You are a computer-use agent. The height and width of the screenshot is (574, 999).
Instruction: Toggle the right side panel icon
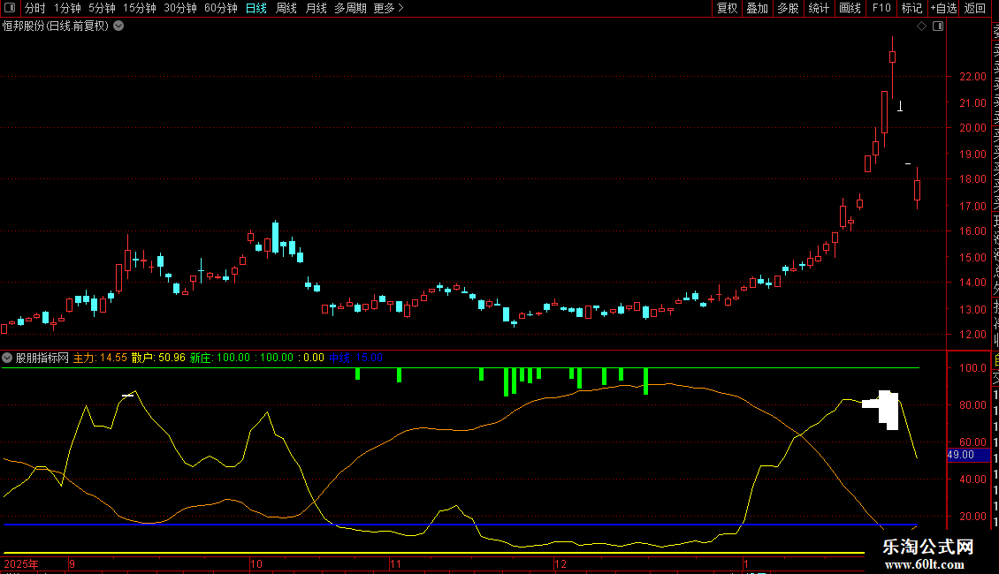click(x=938, y=26)
